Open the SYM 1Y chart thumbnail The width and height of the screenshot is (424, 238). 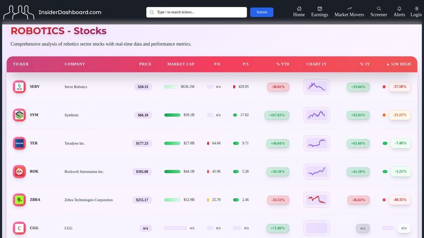click(316, 115)
